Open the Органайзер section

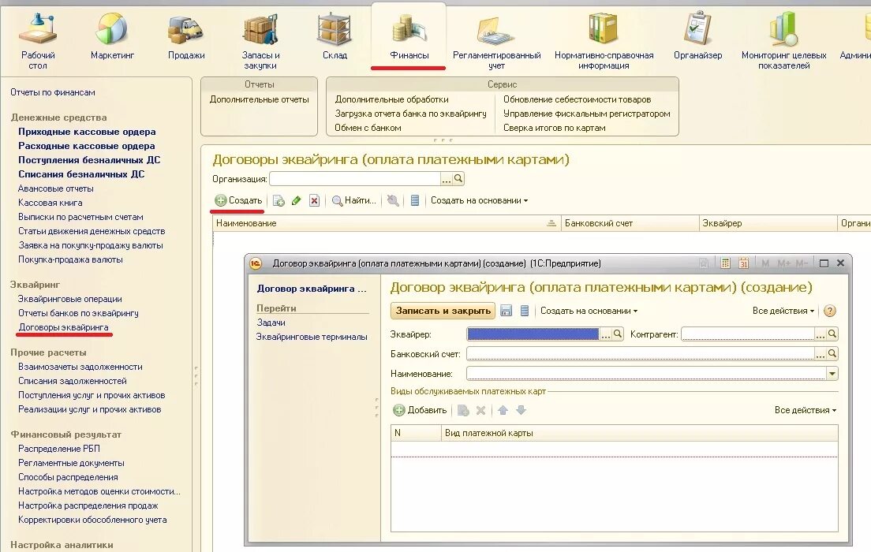click(697, 36)
